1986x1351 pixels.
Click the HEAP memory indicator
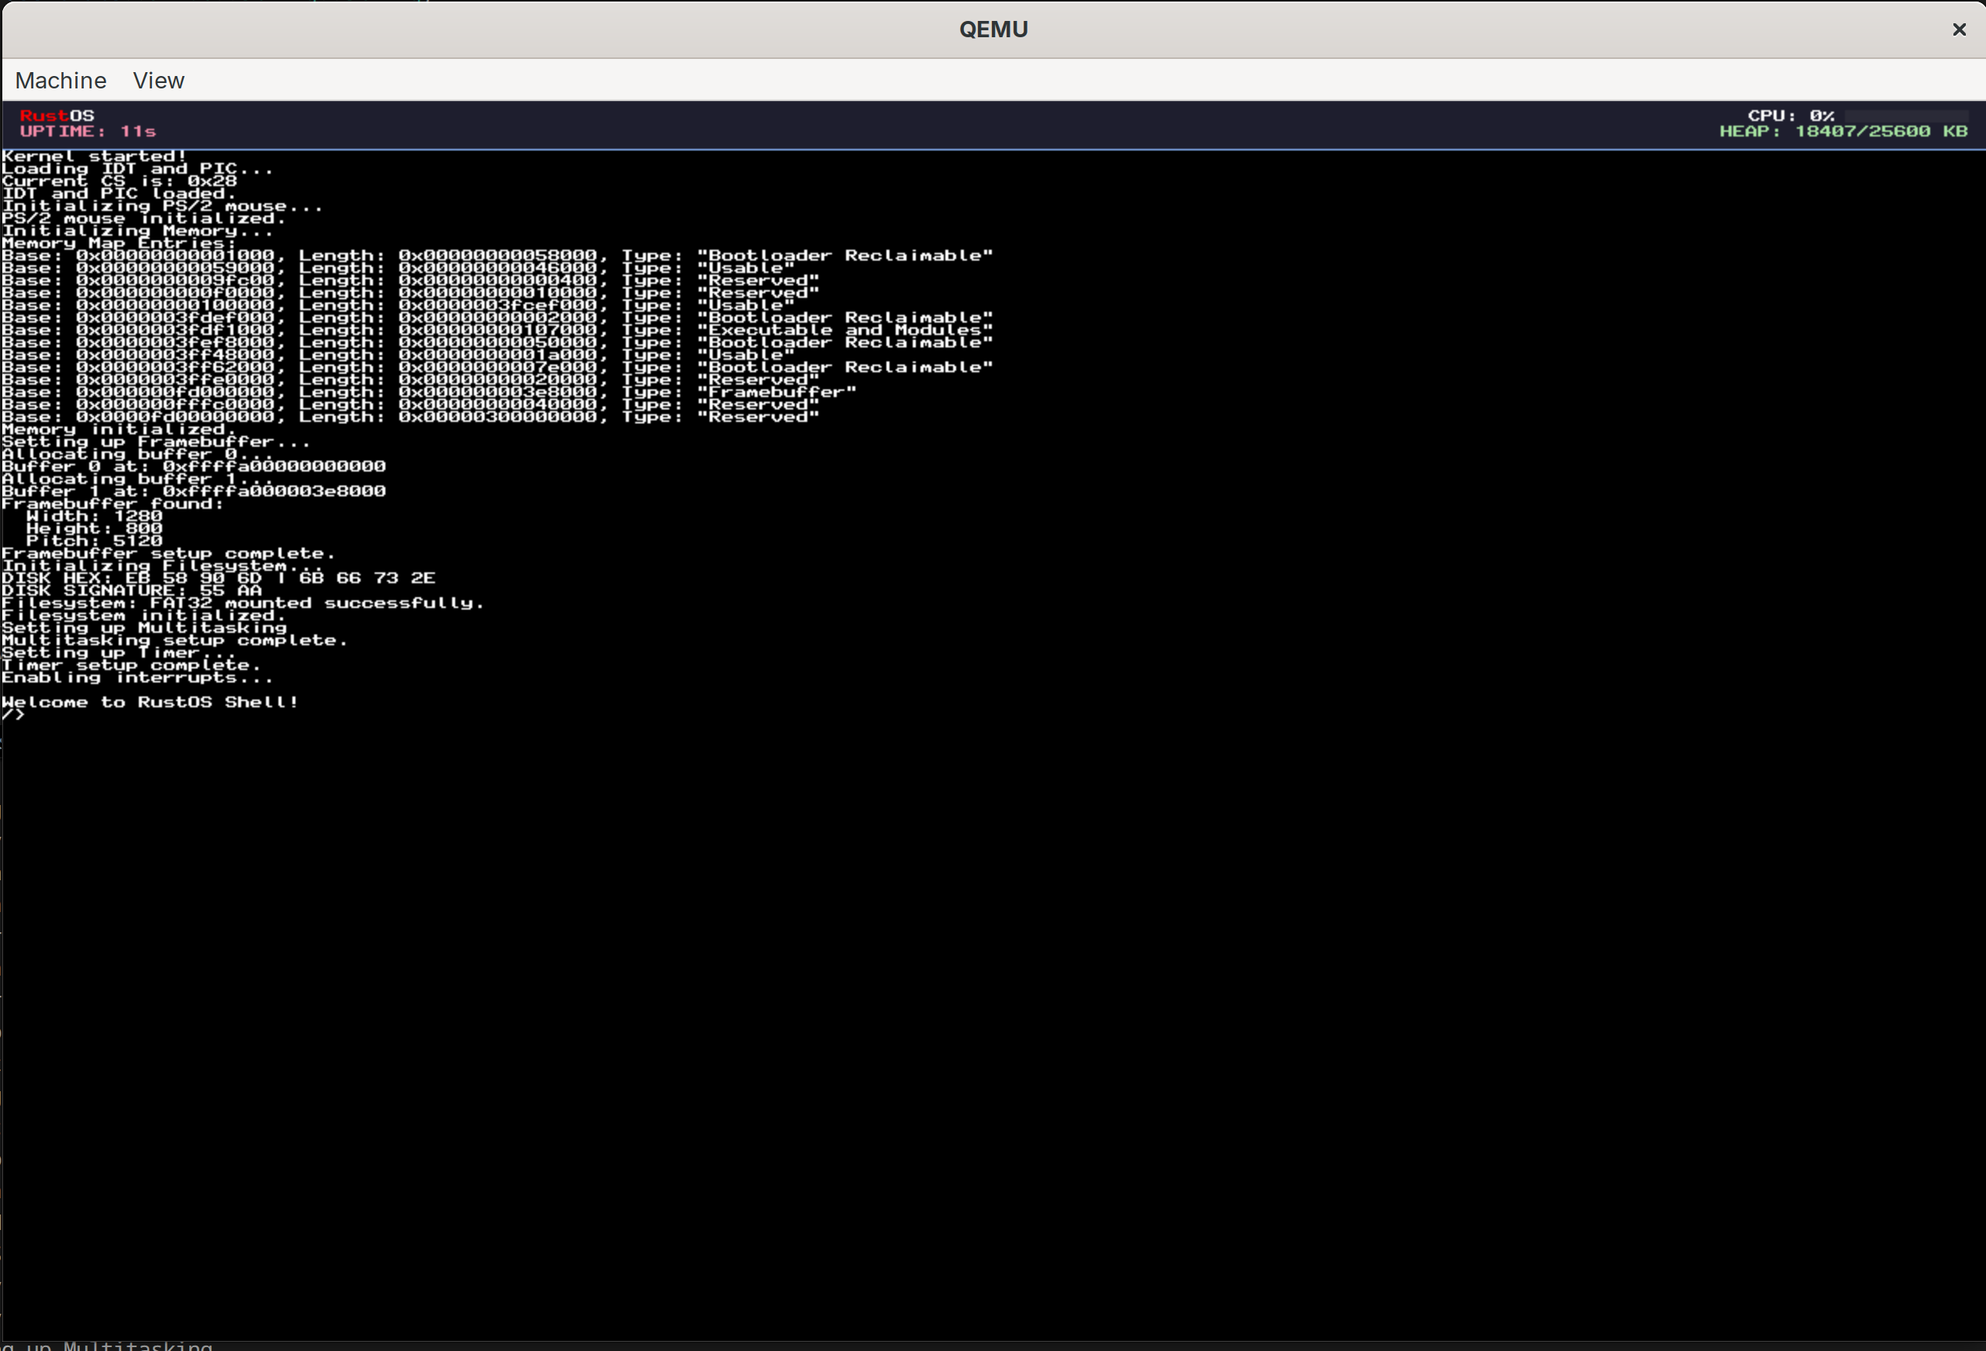(x=1843, y=131)
